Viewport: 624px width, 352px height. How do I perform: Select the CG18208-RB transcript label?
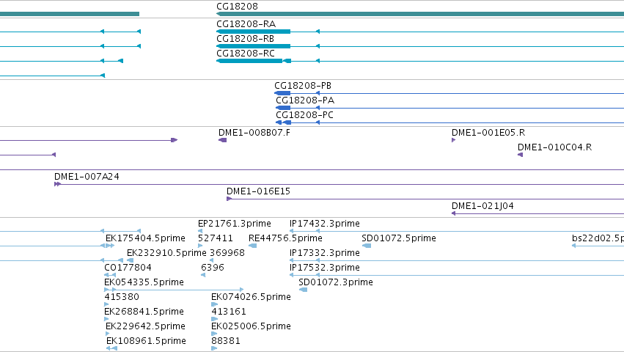pyautogui.click(x=245, y=39)
